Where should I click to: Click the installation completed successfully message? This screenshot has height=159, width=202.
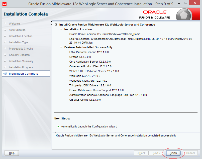116,135
